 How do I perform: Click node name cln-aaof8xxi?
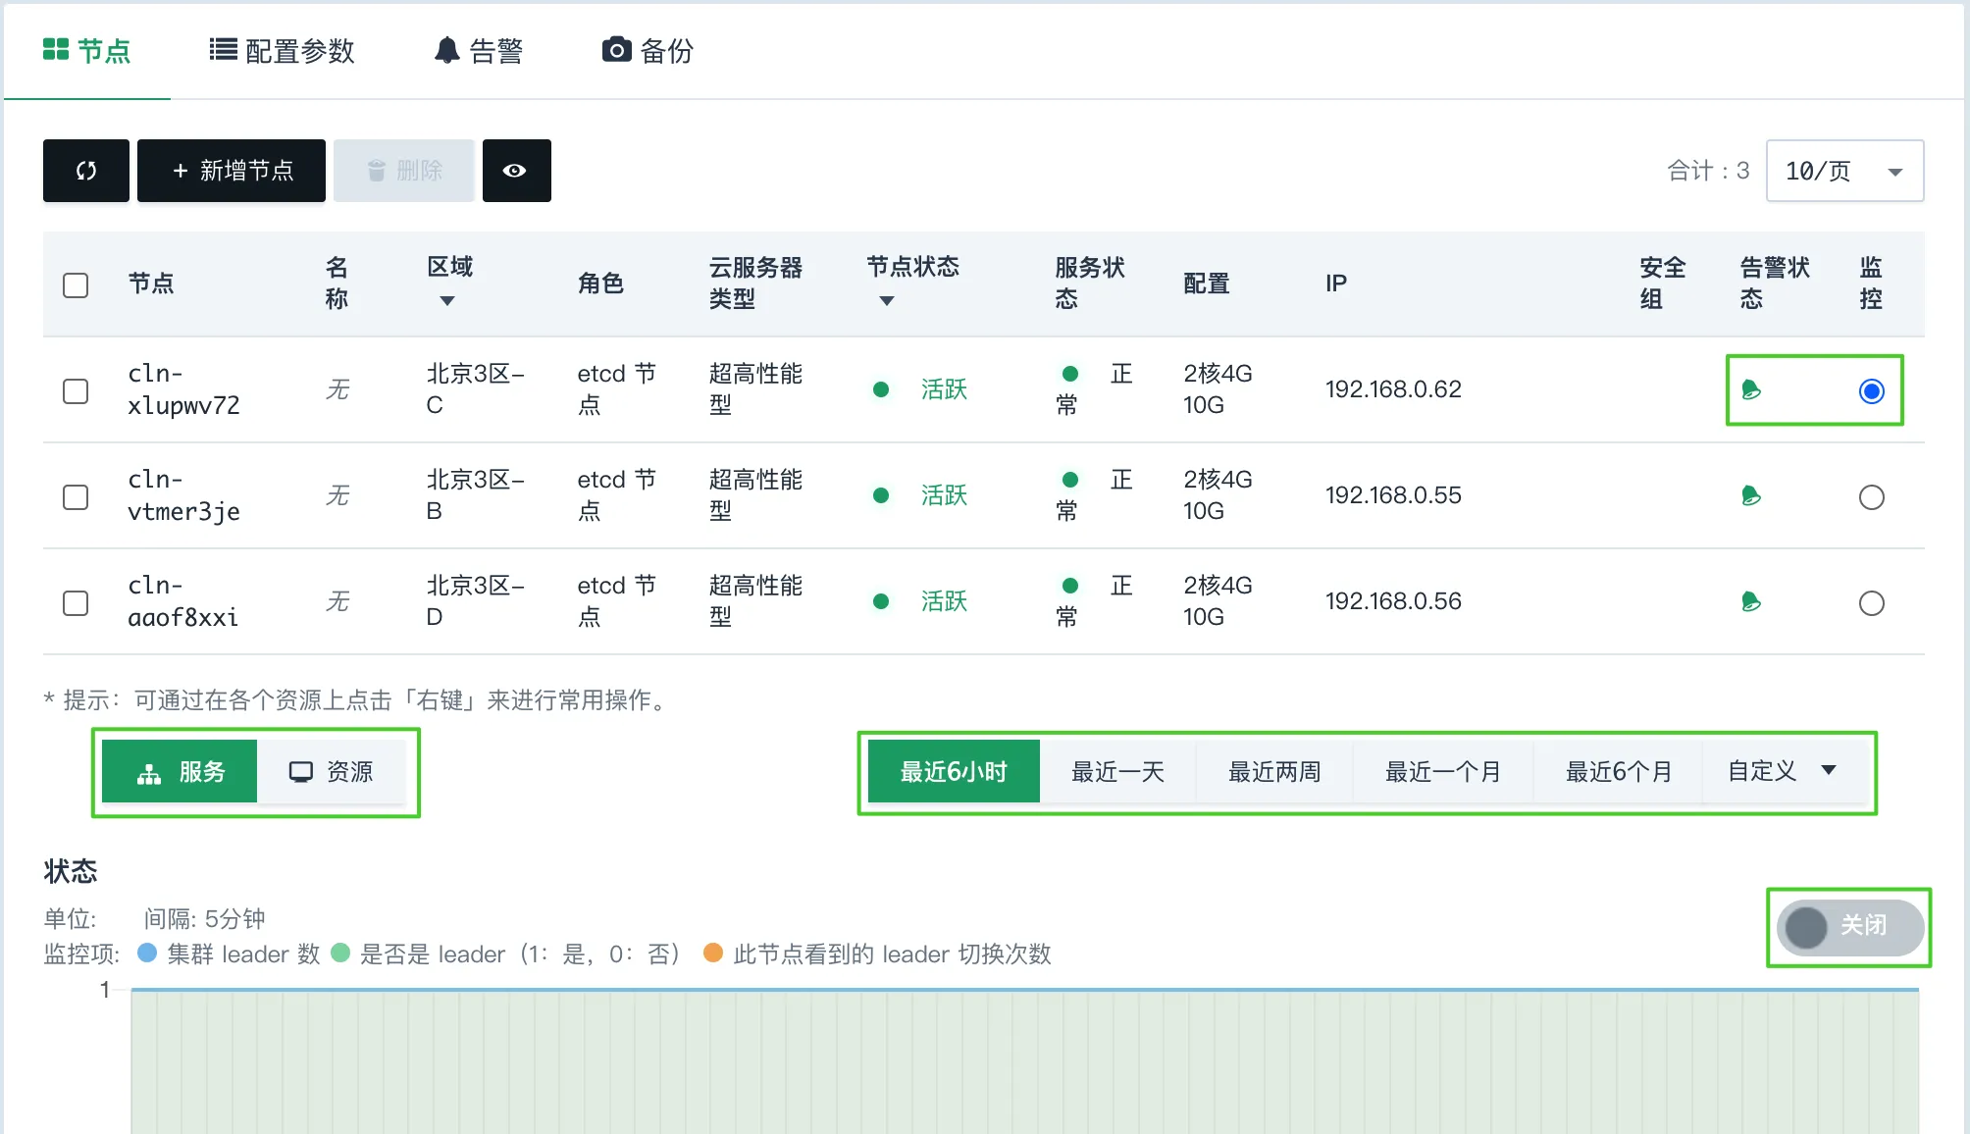pos(182,601)
